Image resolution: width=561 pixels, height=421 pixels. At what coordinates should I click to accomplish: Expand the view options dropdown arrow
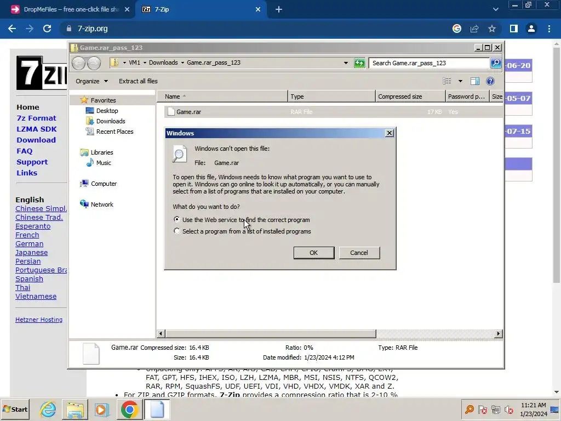coord(460,81)
